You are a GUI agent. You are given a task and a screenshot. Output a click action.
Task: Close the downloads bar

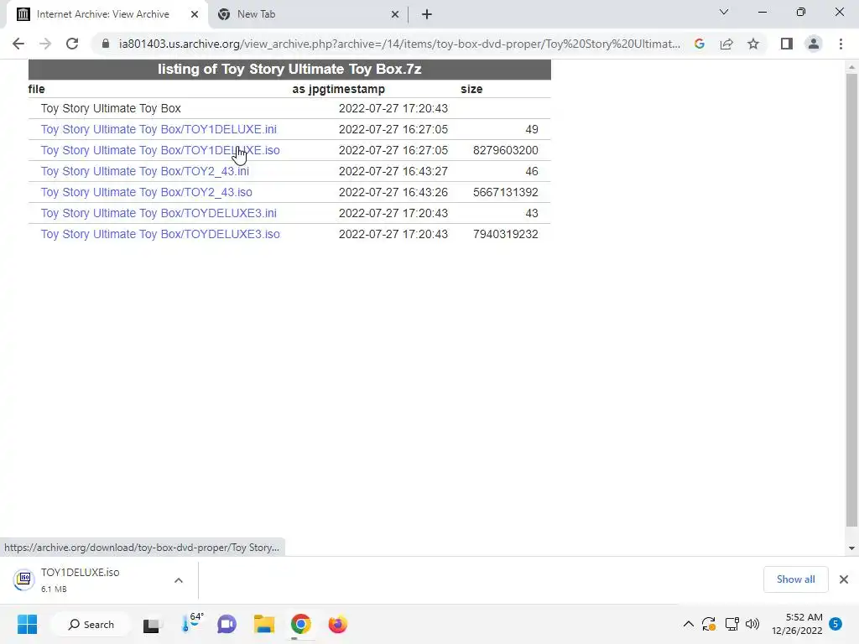click(x=844, y=579)
